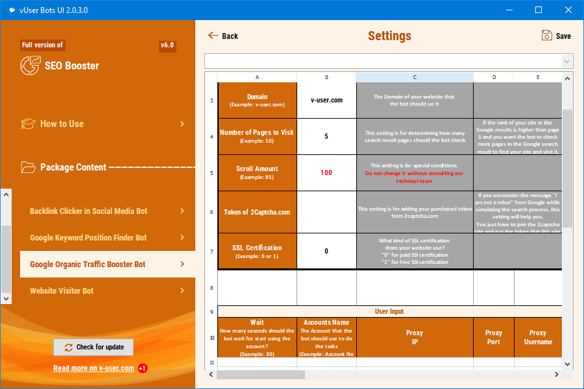The height and width of the screenshot is (389, 584).
Task: Click sidebar list scroll up arrow
Action: coord(6,194)
